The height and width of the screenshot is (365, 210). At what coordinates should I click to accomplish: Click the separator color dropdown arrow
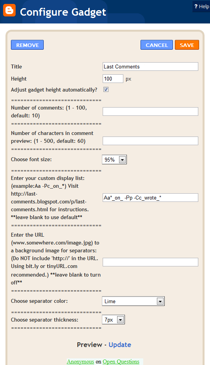coord(160,301)
